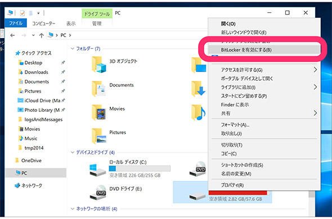Viewport: 332px width, 219px height.
Task: Open the quick access toolbar customize dropdown
Action: click(x=38, y=13)
